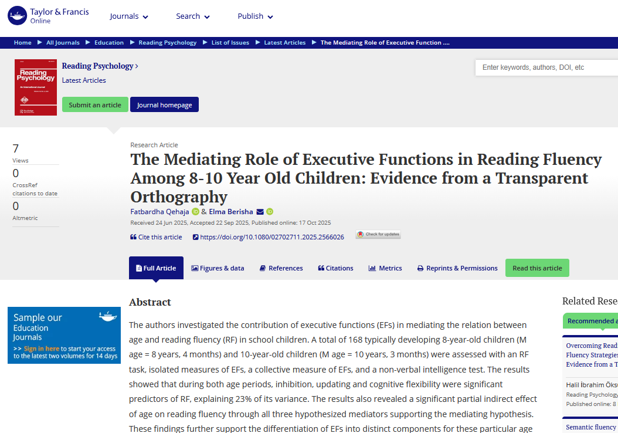This screenshot has height=433, width=618.
Task: Click the Reprints & Permissions printer icon
Action: click(x=420, y=268)
